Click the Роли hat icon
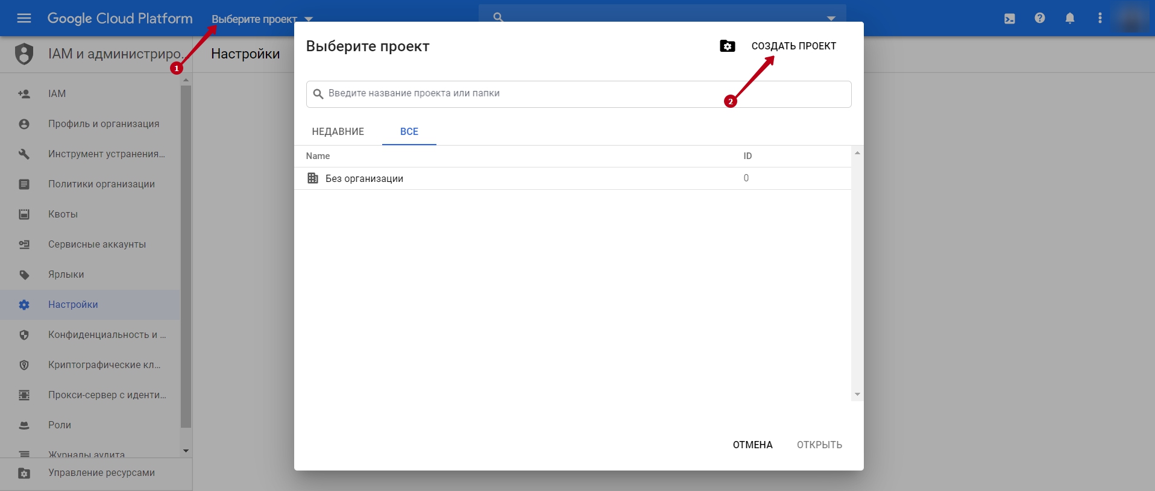 coord(24,425)
